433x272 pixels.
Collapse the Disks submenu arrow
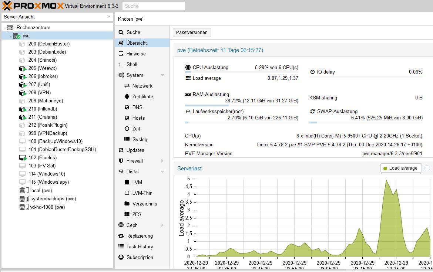pyautogui.click(x=162, y=171)
